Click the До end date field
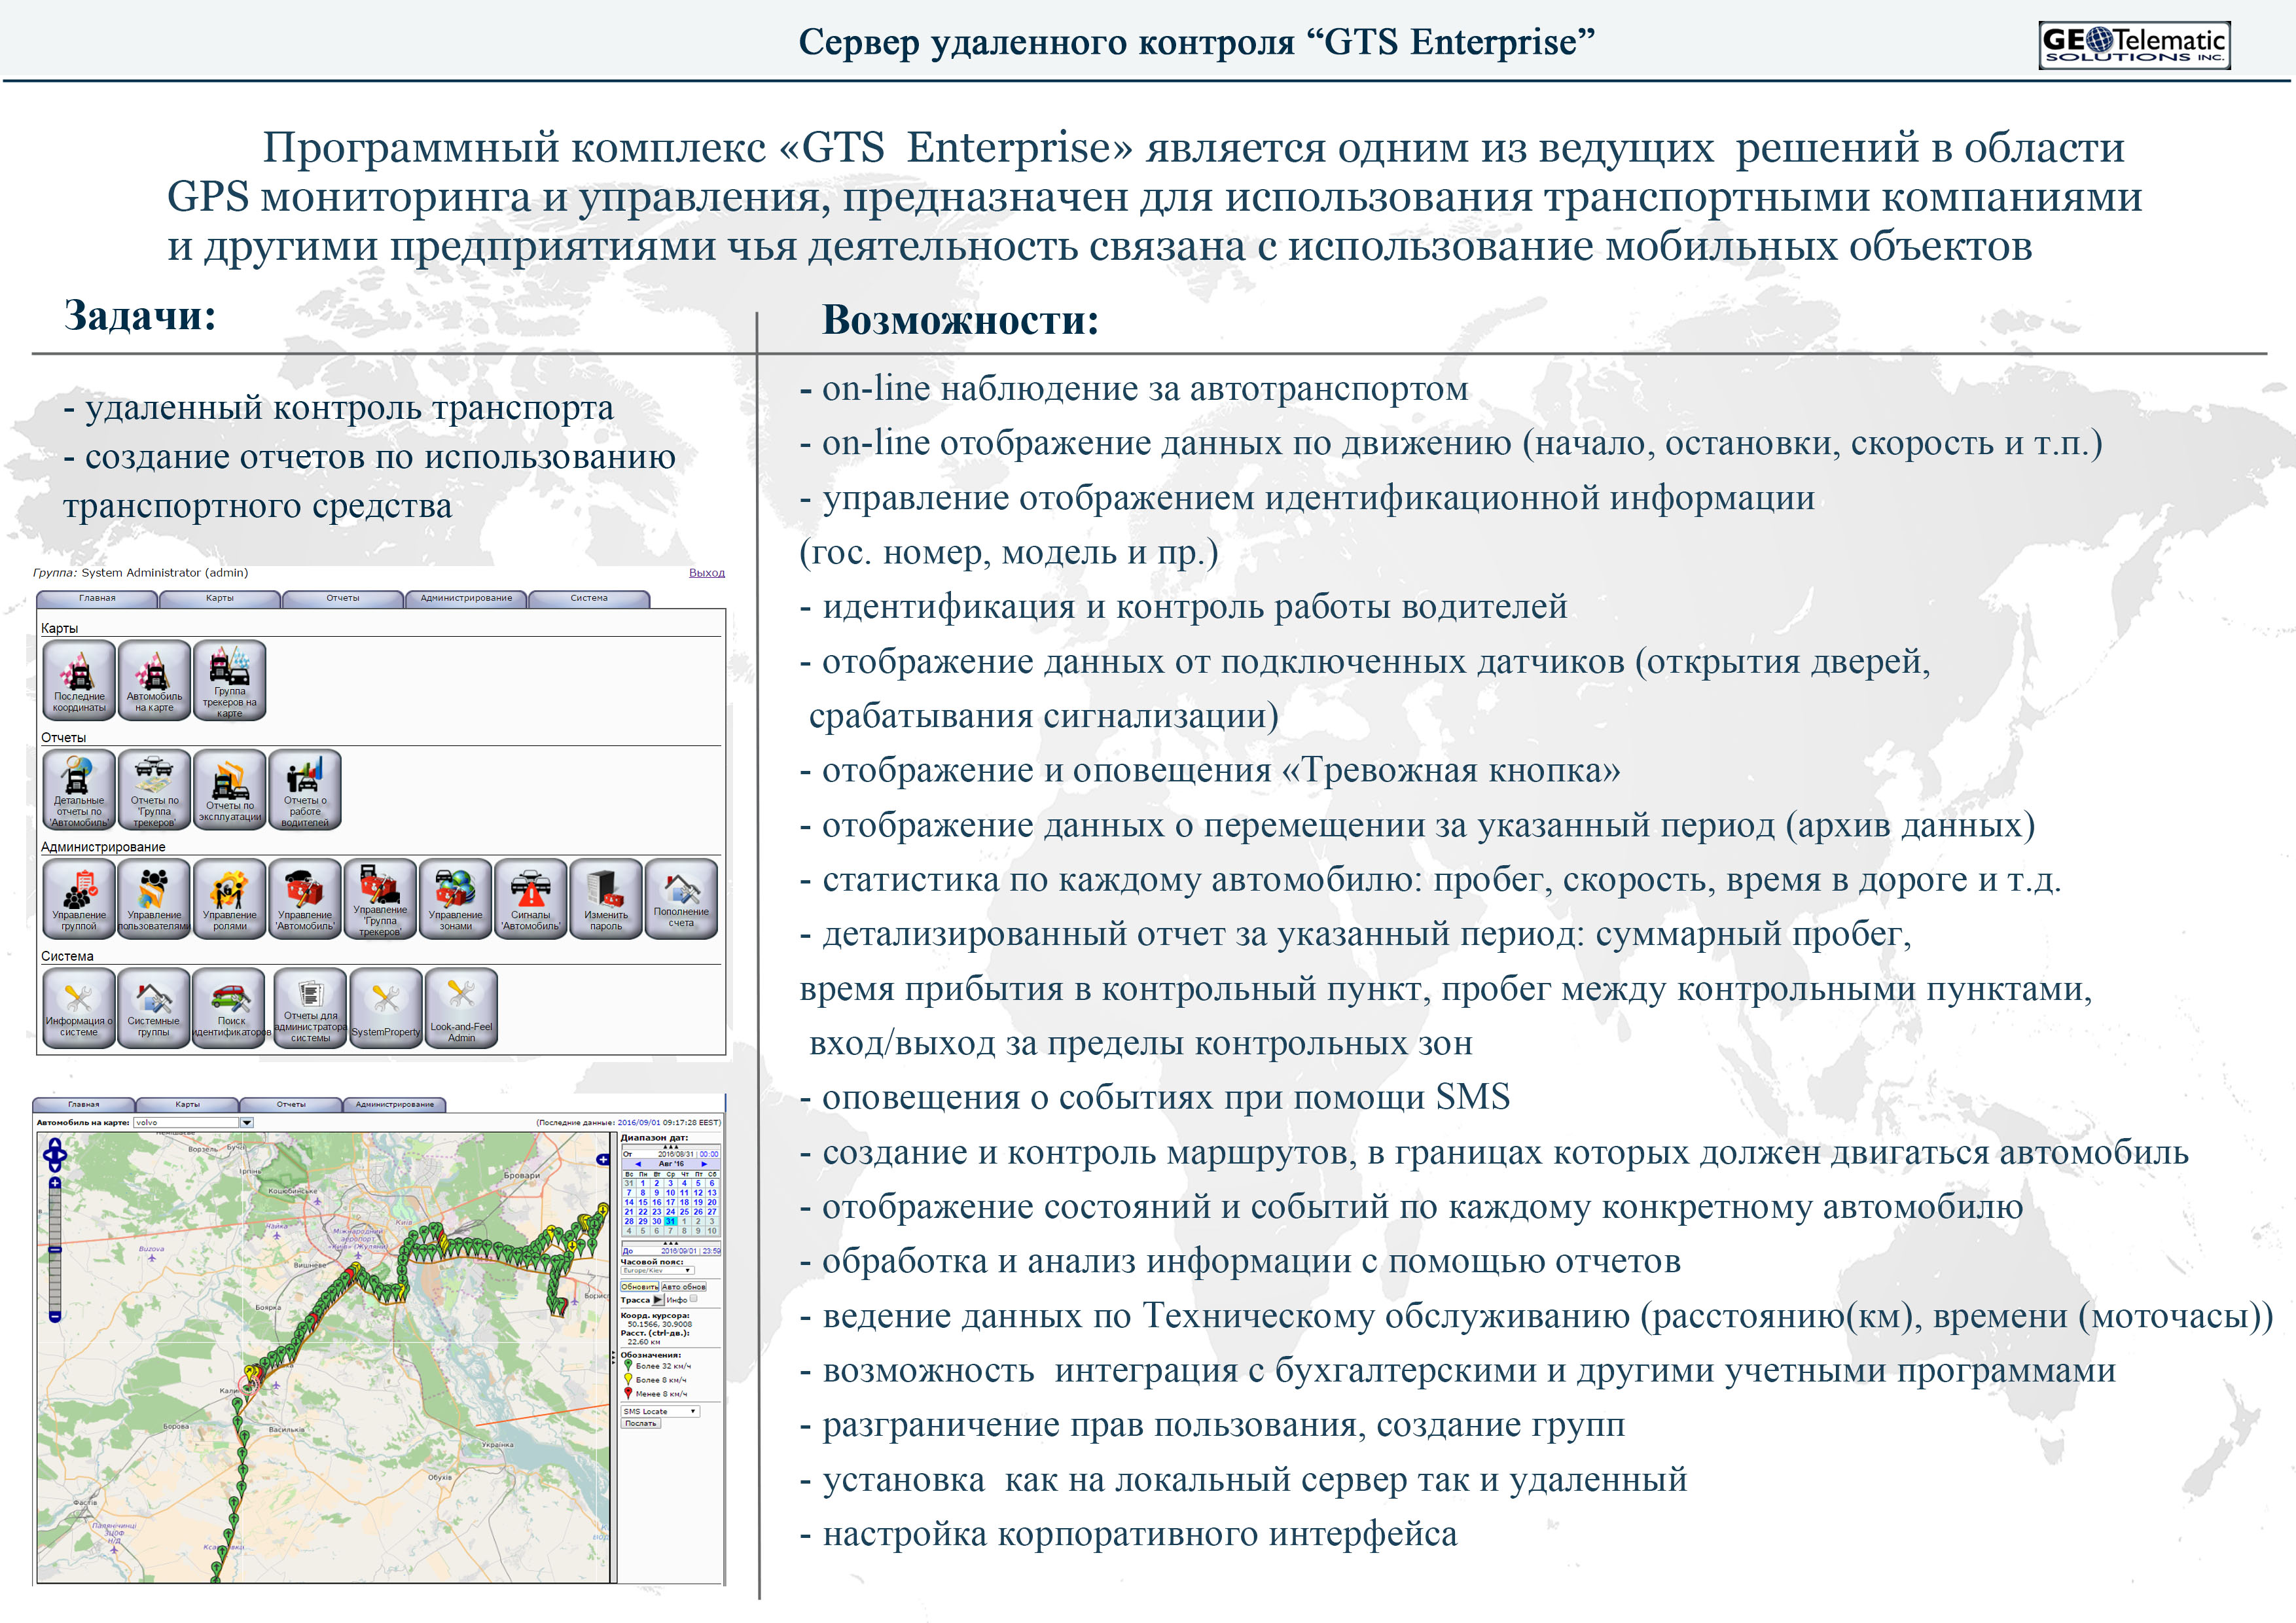The height and width of the screenshot is (1623, 2296). [x=670, y=1251]
